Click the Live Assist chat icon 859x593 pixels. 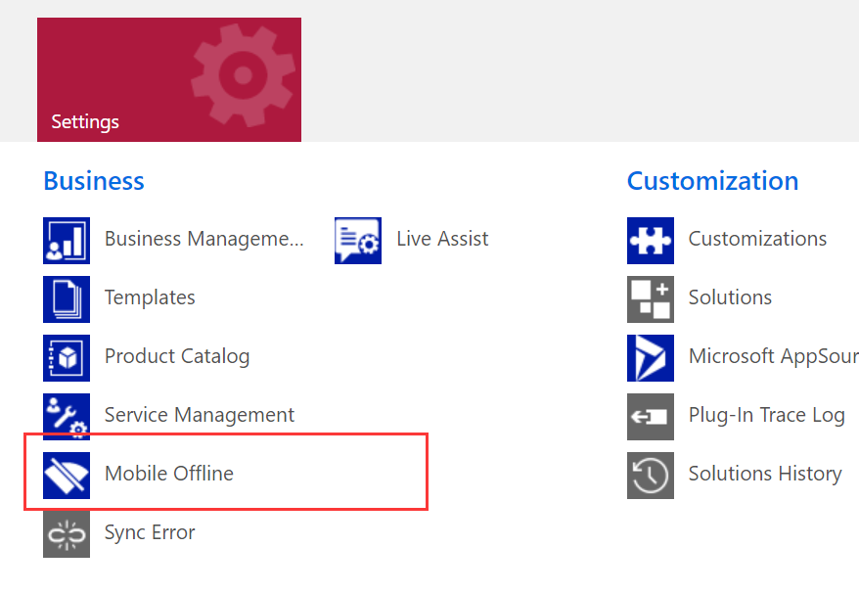tap(358, 241)
